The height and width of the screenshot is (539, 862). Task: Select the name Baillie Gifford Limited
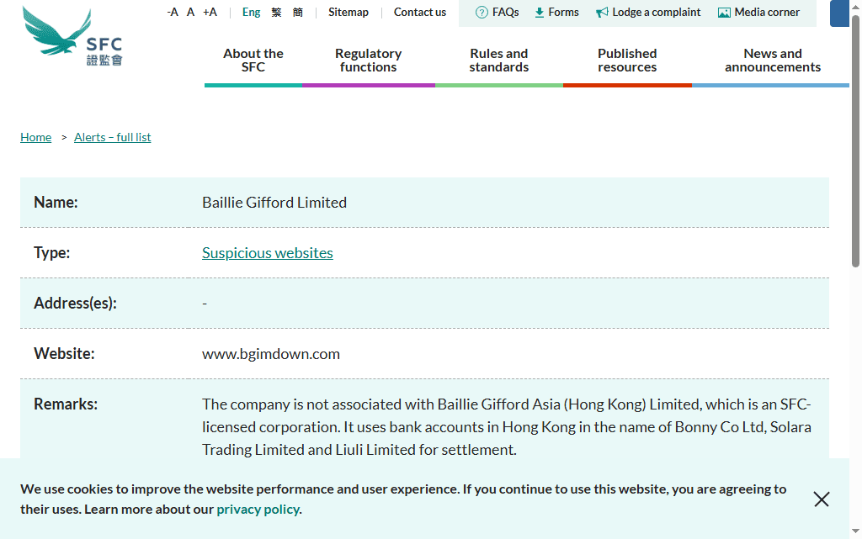(274, 203)
